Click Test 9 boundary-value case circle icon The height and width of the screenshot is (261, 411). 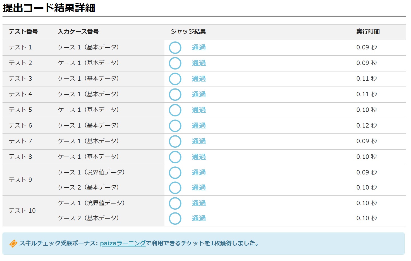coord(175,173)
